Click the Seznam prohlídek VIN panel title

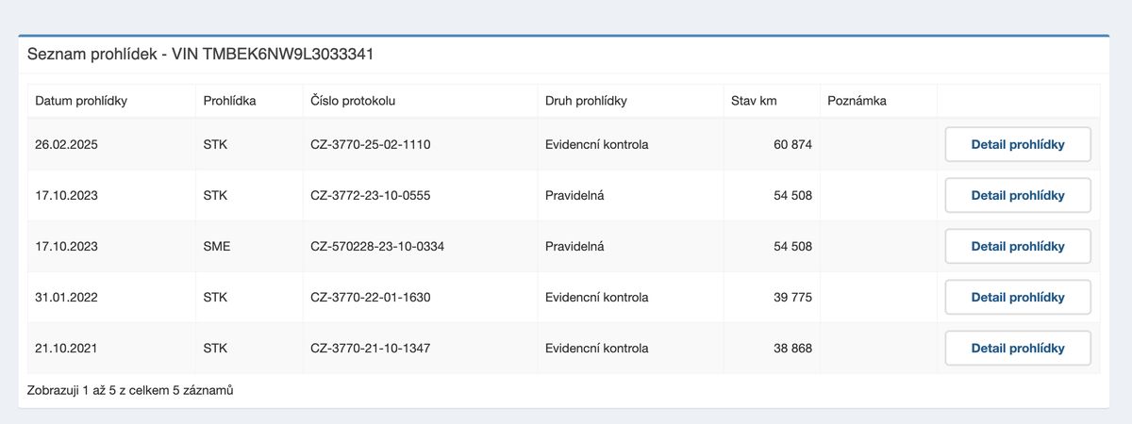point(200,54)
